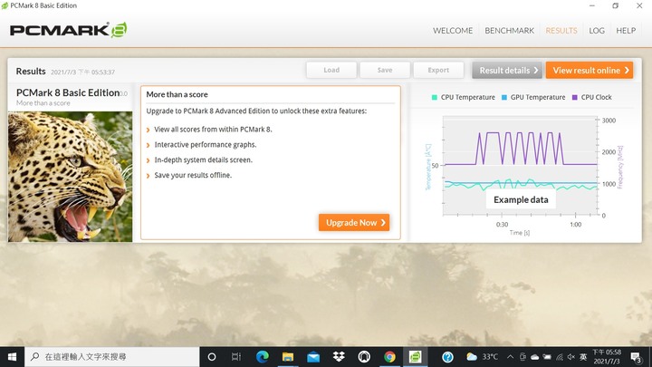The height and width of the screenshot is (367, 652).
Task: Open Task View on taskbar
Action: [236, 357]
